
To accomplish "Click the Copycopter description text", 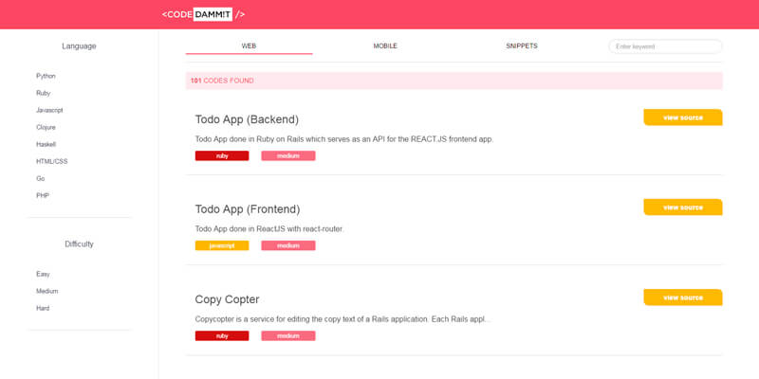I will click(x=342, y=319).
